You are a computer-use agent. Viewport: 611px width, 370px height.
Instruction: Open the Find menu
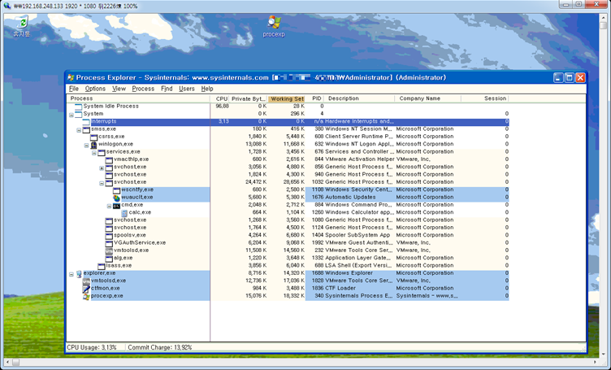tap(167, 89)
